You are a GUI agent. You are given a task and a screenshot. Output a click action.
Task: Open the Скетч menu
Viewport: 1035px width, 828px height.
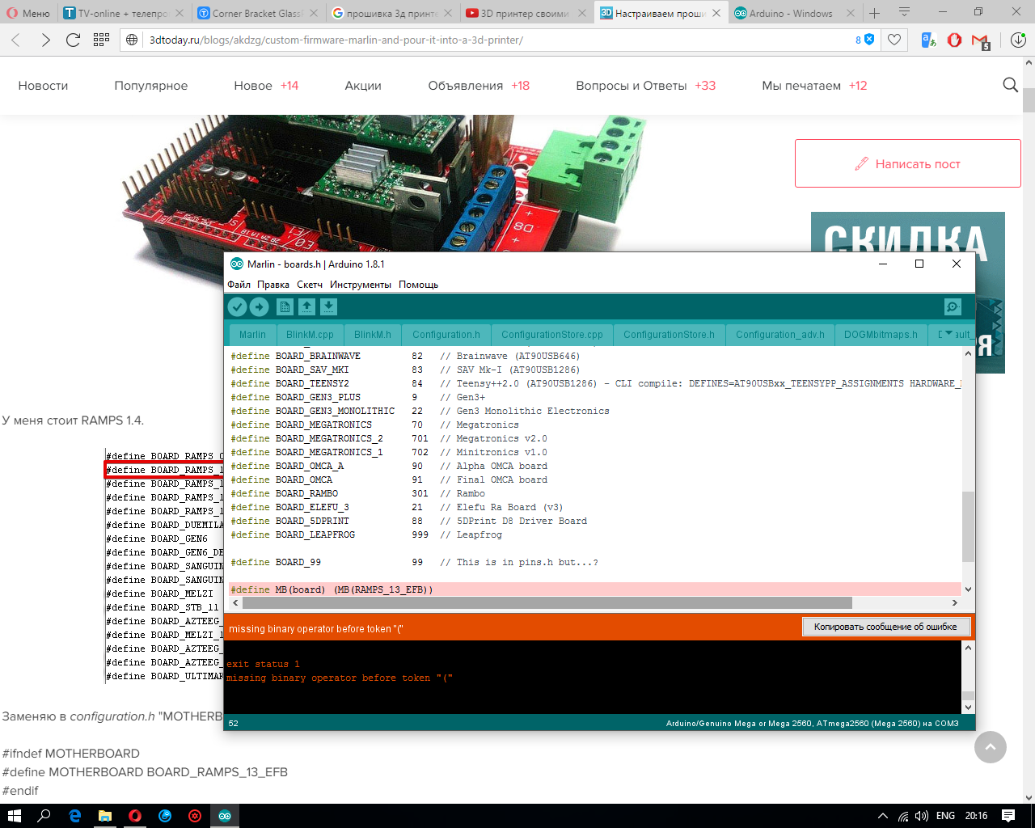point(309,285)
